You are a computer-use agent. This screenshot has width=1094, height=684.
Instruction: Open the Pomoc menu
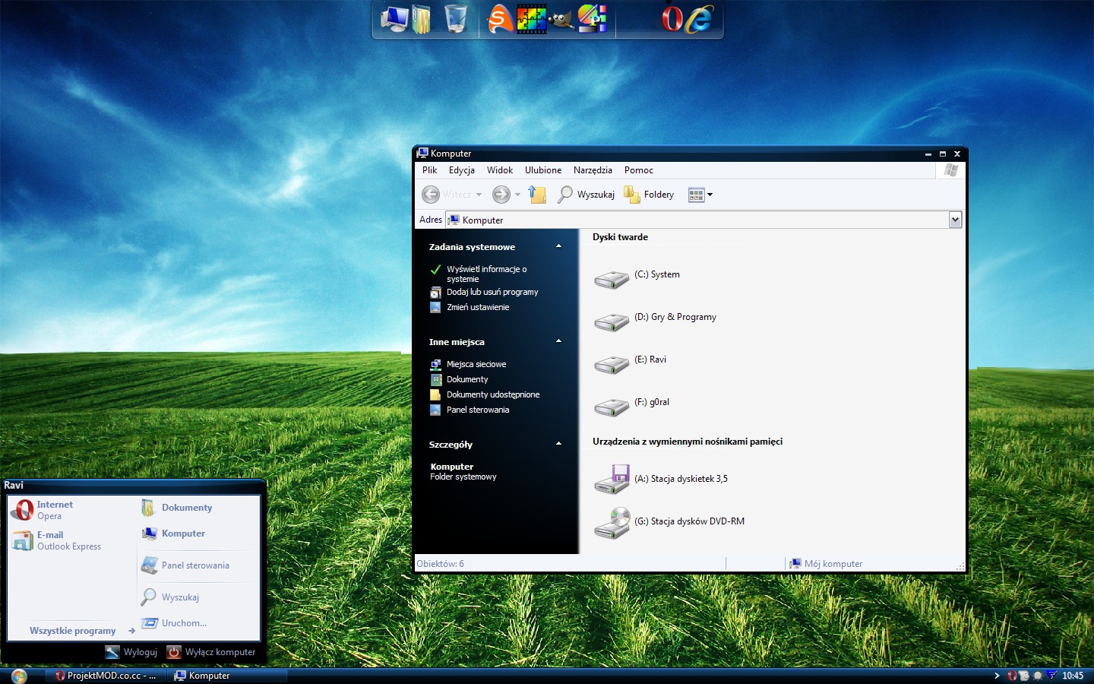pos(639,170)
